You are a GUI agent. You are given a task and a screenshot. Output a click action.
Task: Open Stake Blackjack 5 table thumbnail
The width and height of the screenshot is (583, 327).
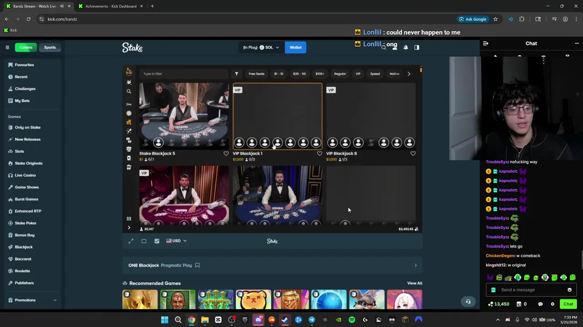(x=184, y=116)
